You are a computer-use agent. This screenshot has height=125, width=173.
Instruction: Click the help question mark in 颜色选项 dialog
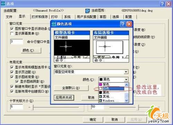[x=123, y=24]
